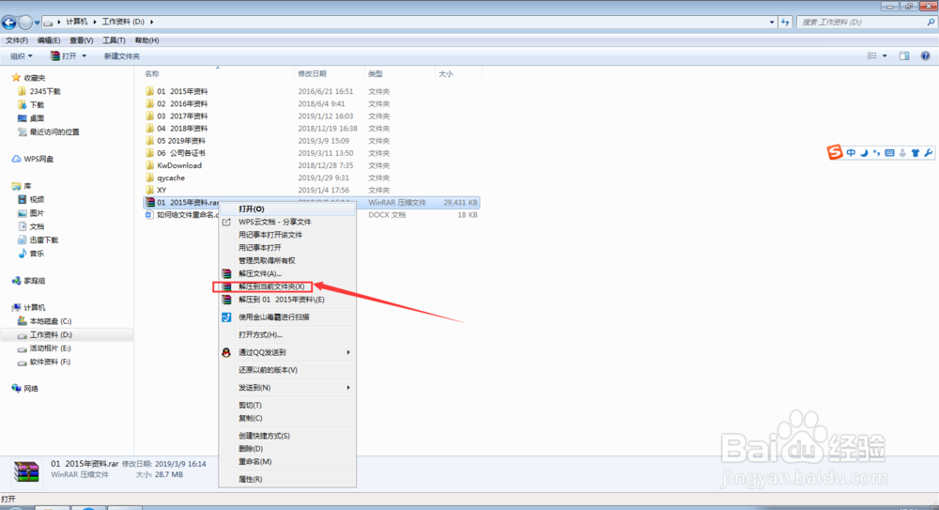The height and width of the screenshot is (510, 939).
Task: Choose 重命名(M) in context menu
Action: 286,461
